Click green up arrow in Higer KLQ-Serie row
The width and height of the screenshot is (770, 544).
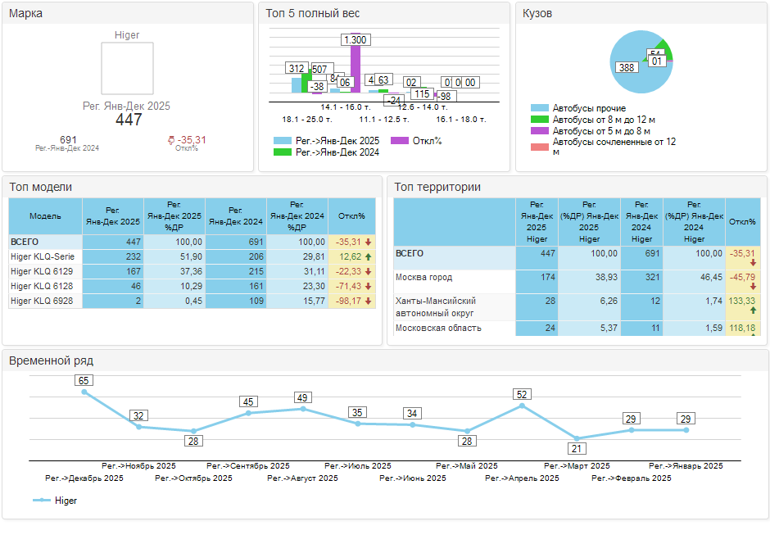click(369, 257)
